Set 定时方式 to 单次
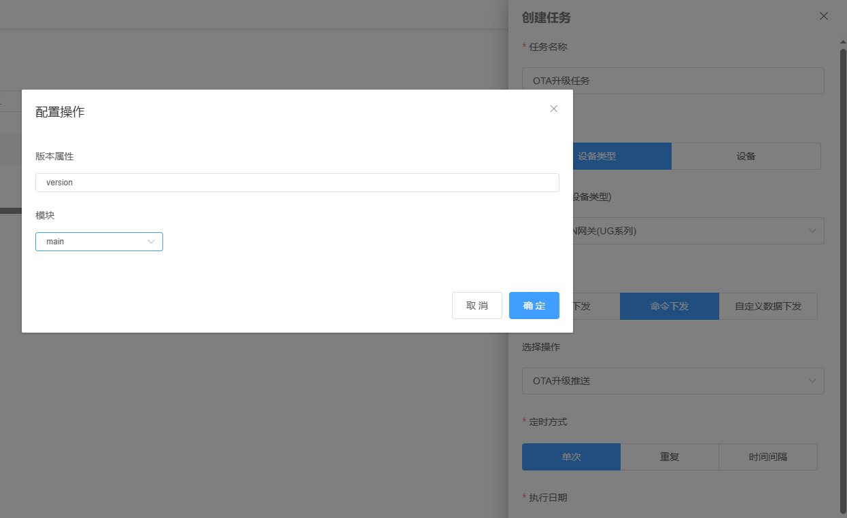Image resolution: width=847 pixels, height=518 pixels. click(571, 457)
